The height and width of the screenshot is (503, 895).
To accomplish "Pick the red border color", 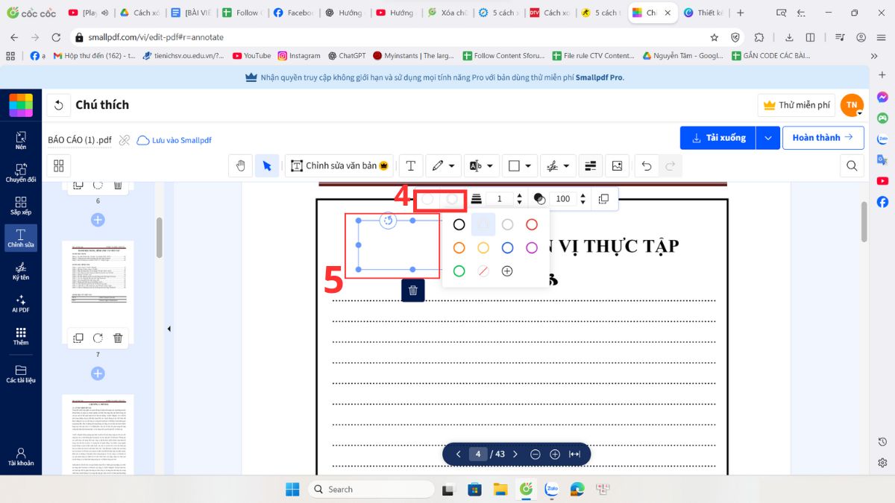I will [532, 224].
